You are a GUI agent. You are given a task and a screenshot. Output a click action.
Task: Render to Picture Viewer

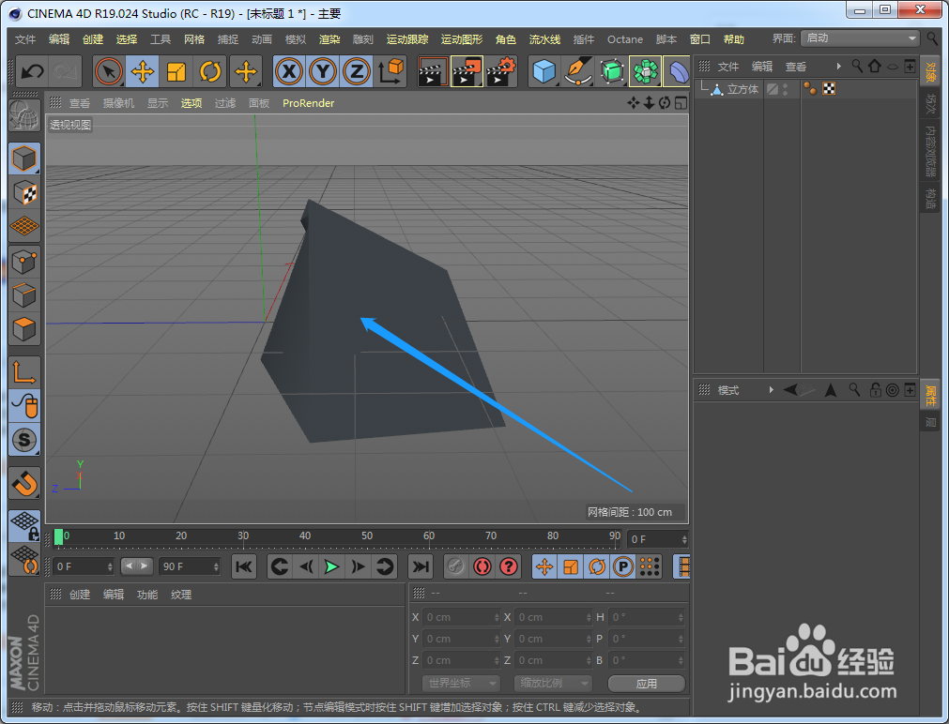467,72
